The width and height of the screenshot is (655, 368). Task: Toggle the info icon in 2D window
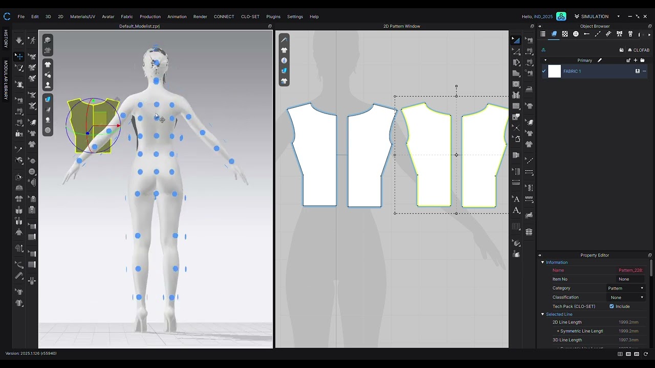[x=284, y=60]
